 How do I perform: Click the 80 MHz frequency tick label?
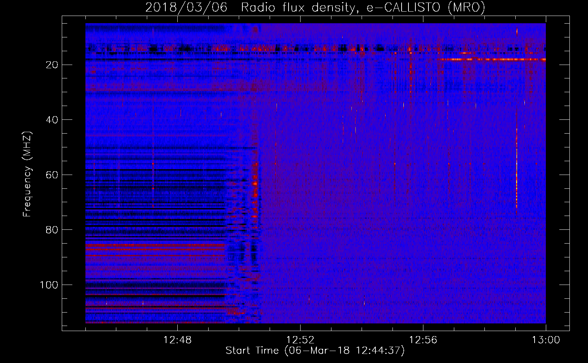tap(52, 230)
